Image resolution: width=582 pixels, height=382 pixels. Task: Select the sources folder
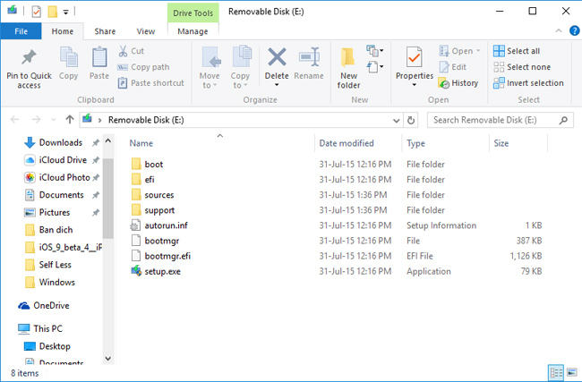click(158, 195)
